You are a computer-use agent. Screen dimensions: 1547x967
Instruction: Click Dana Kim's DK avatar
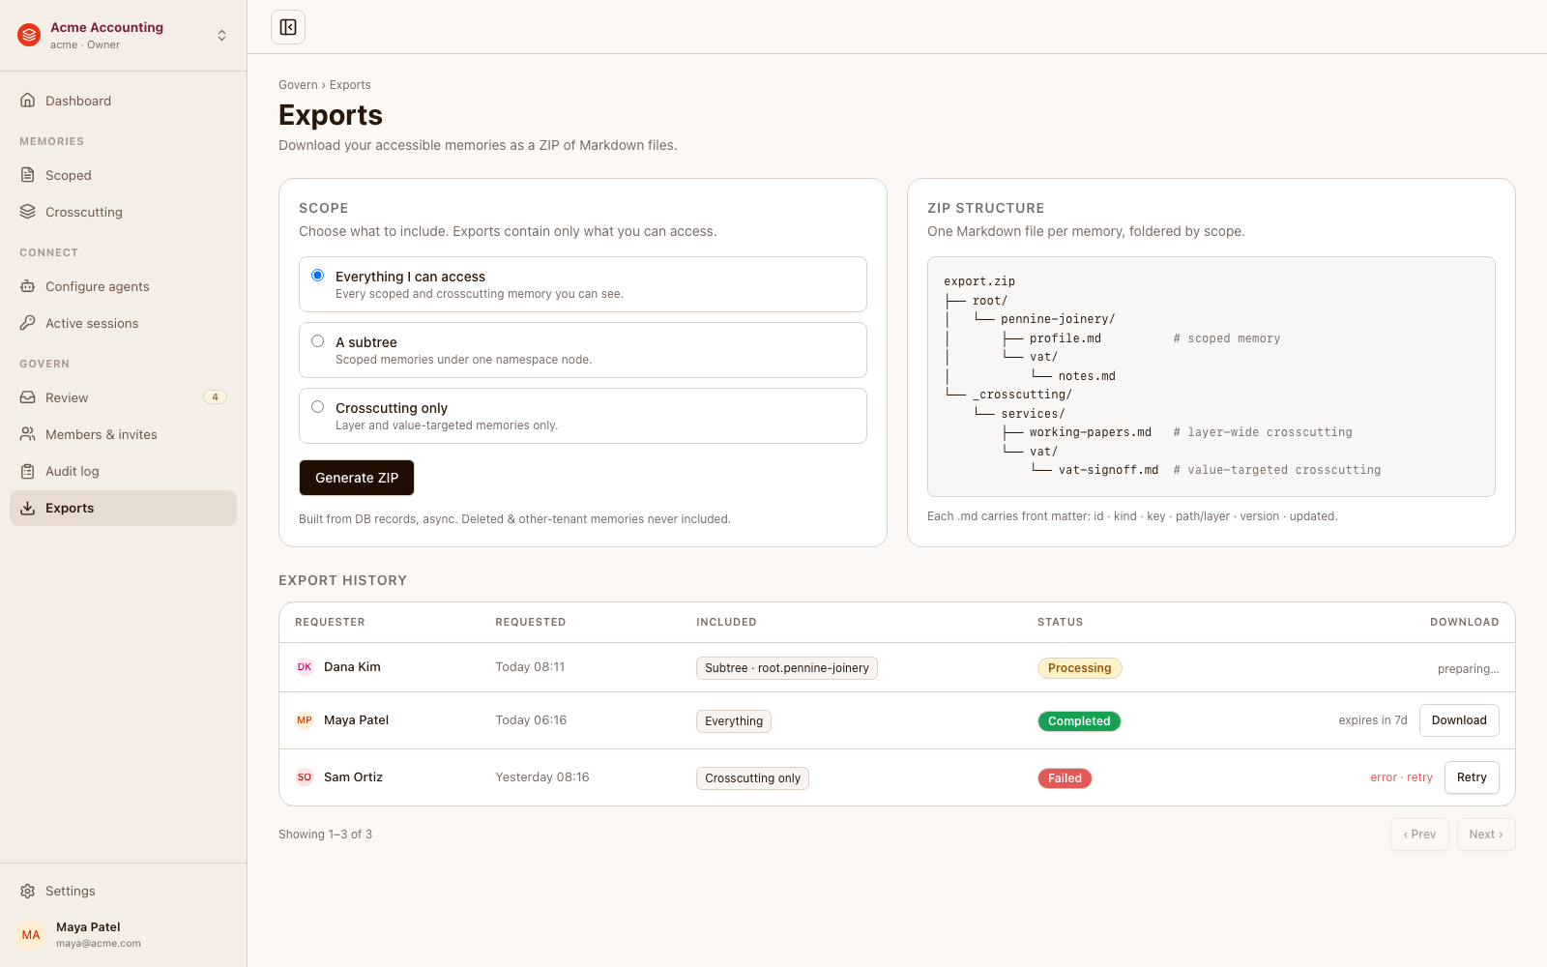(x=305, y=667)
